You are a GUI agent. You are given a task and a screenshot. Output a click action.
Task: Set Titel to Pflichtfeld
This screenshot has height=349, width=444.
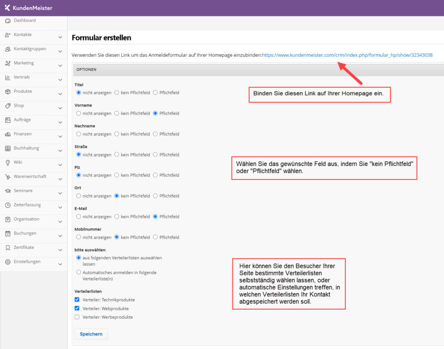coord(155,92)
